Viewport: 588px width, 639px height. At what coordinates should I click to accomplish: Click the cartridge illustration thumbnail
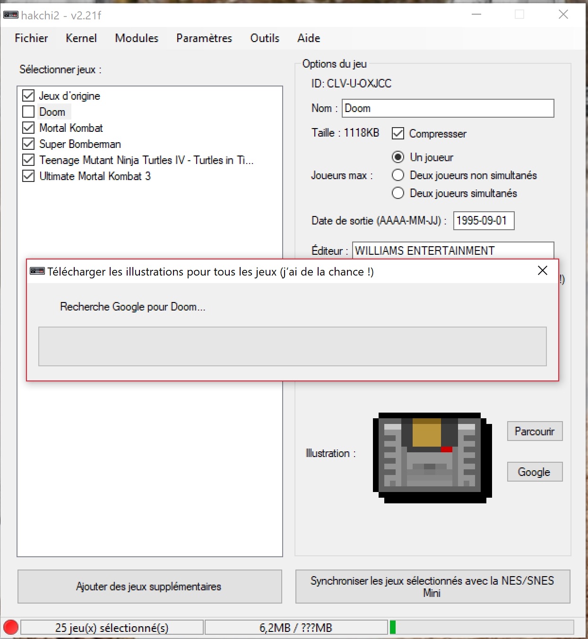point(432,458)
